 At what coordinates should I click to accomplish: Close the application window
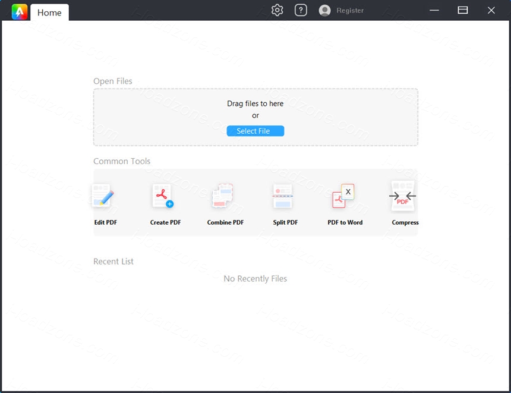click(491, 10)
